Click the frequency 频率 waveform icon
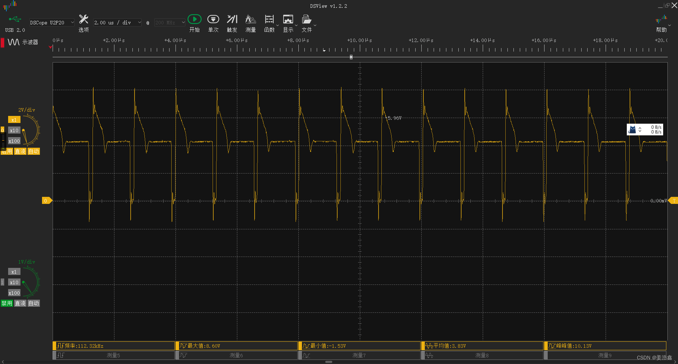The image size is (678, 364). point(60,346)
